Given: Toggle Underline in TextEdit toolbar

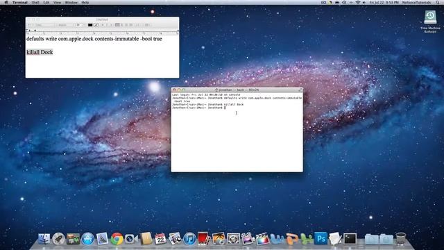Looking at the screenshot, I should click(x=111, y=25).
